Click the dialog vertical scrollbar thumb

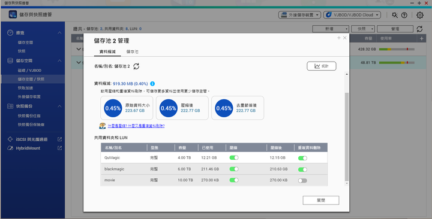point(347,136)
